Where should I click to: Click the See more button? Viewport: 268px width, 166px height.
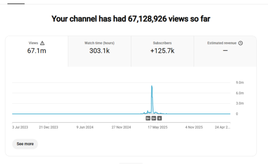[x=25, y=144]
